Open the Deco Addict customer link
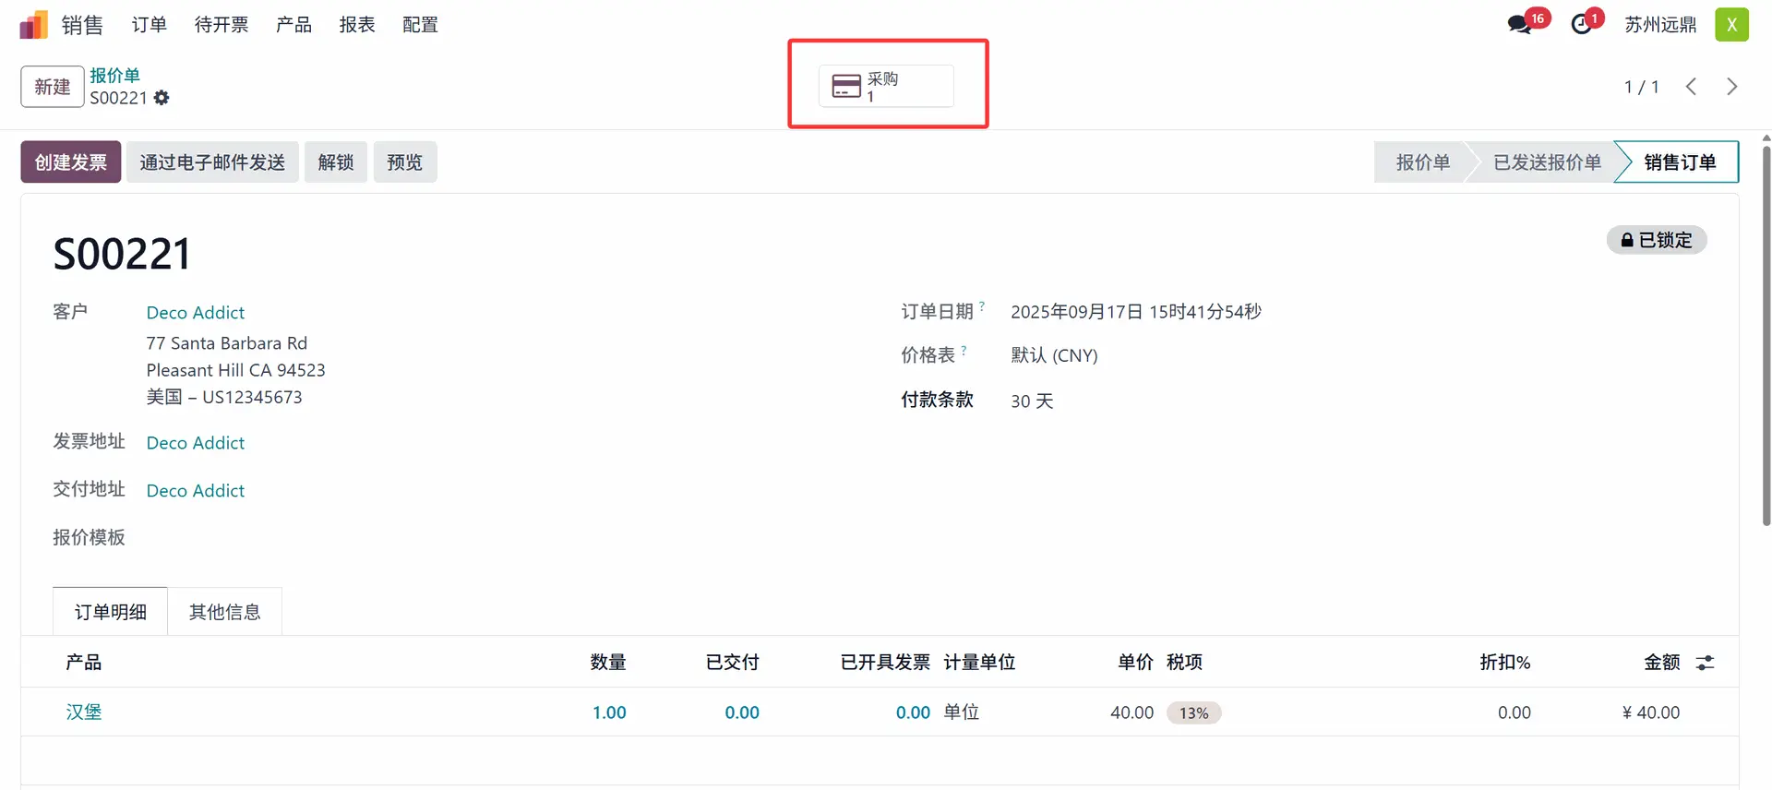1772x790 pixels. [196, 313]
